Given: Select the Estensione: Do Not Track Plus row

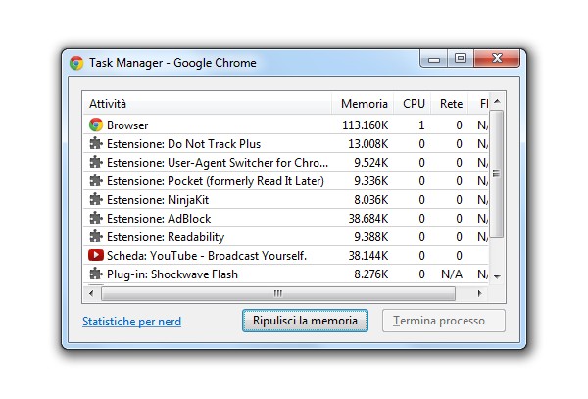Looking at the screenshot, I should [286, 144].
